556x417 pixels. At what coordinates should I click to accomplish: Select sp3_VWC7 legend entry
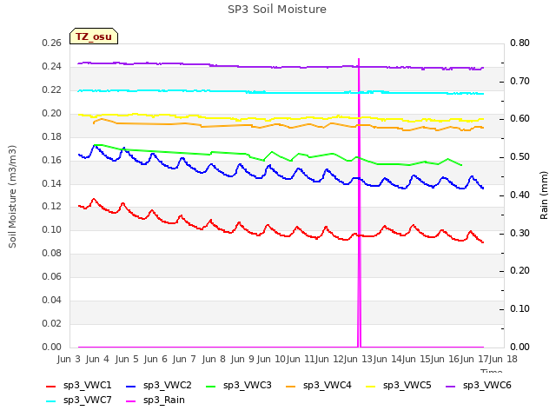click(x=79, y=400)
